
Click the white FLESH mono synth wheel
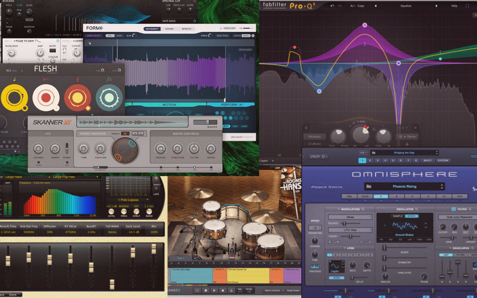pos(46,98)
